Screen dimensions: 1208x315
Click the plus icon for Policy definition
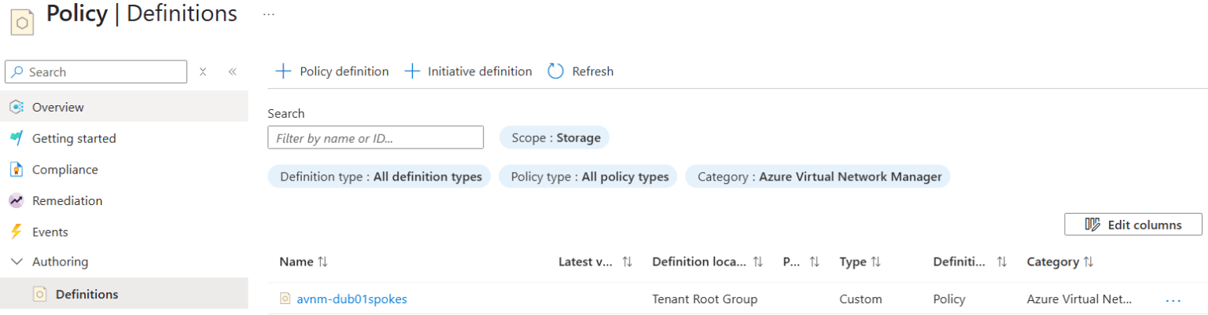(x=283, y=71)
